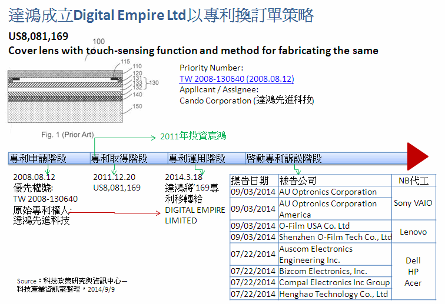This screenshot has width=445, height=304.
Task: Click the 09/03/2014 date beside O-Film USA
Action: pyautogui.click(x=253, y=226)
